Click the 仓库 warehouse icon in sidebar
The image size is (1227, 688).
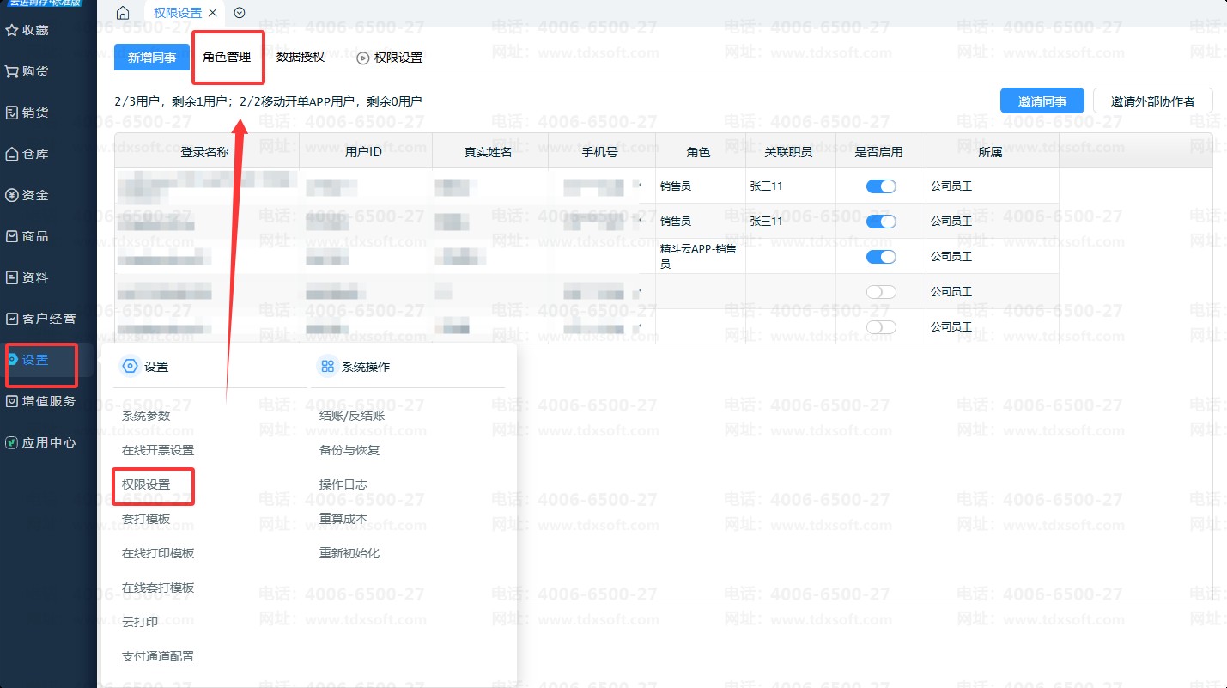click(x=12, y=155)
